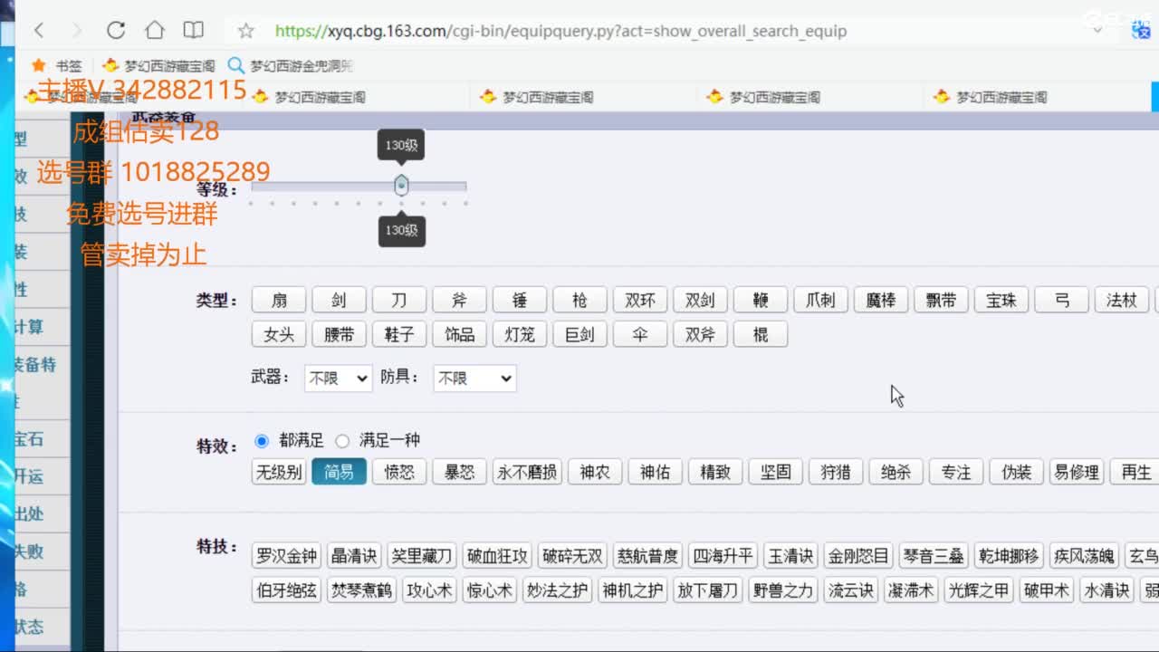The image size is (1159, 652).
Task: Select the 宝珠 type button
Action: (1001, 300)
